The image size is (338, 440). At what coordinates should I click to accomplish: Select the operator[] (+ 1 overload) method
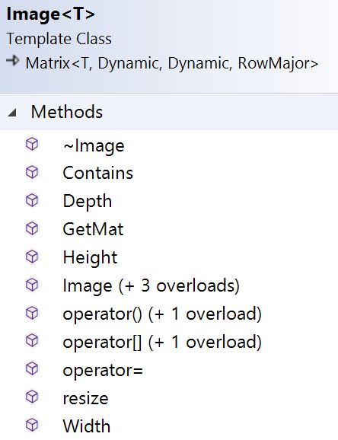[162, 342]
